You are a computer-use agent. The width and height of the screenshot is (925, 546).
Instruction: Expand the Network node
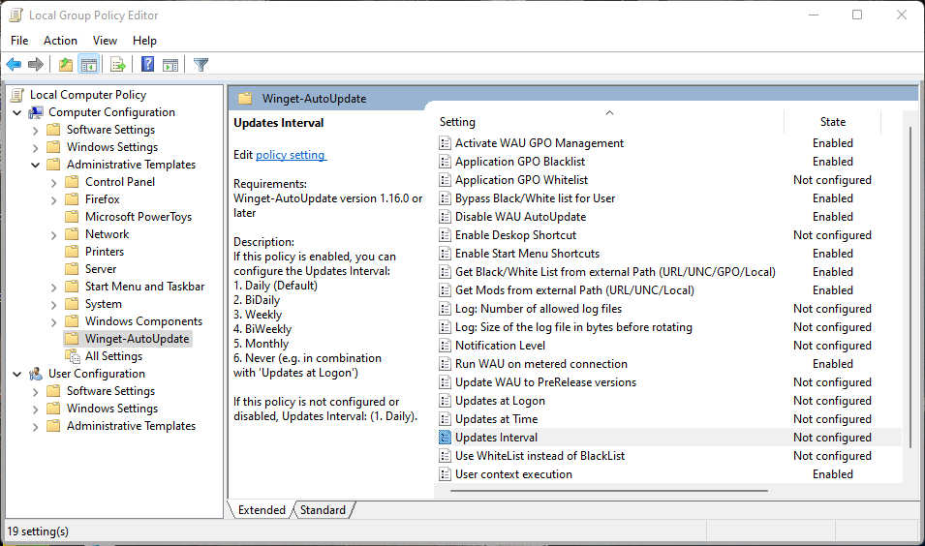coord(53,234)
